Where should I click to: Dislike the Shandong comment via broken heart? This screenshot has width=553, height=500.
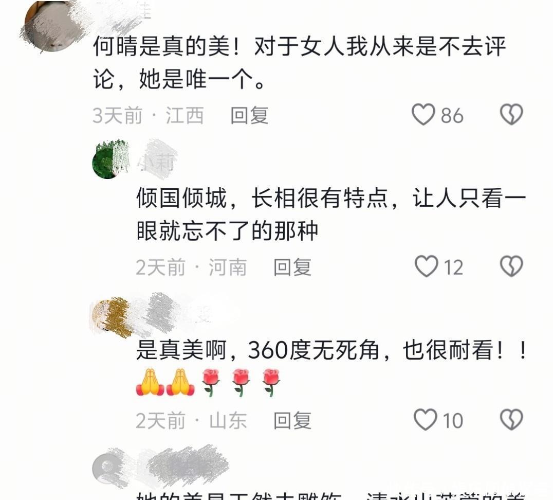point(511,419)
